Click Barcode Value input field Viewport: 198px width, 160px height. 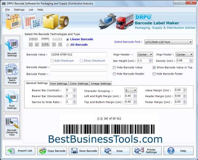pos(79,55)
